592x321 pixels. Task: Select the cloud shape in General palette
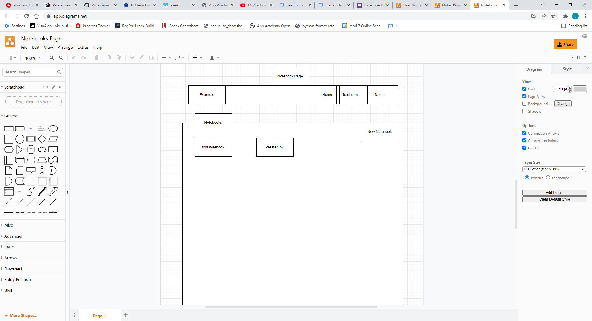point(42,150)
